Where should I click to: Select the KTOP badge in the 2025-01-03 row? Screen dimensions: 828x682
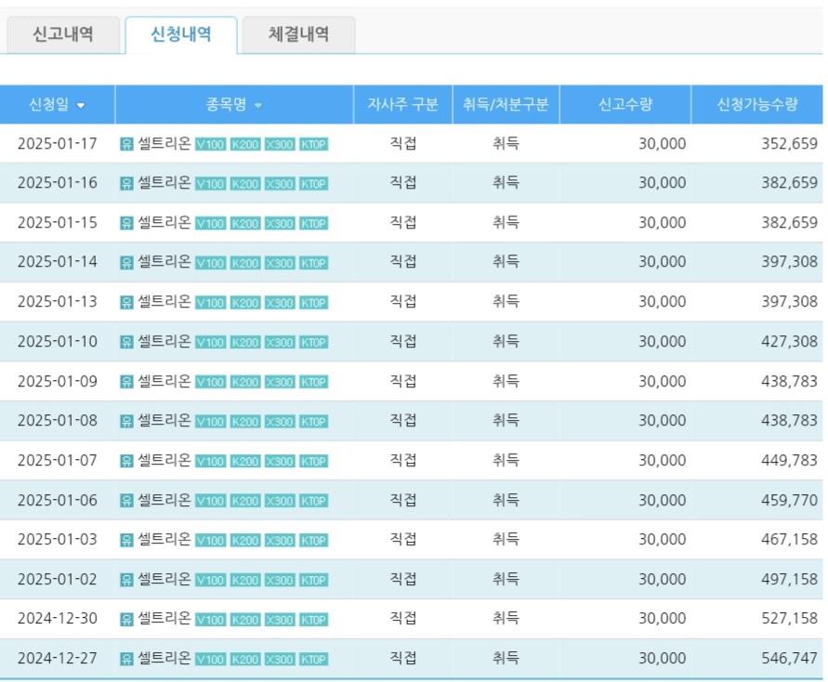click(x=314, y=540)
